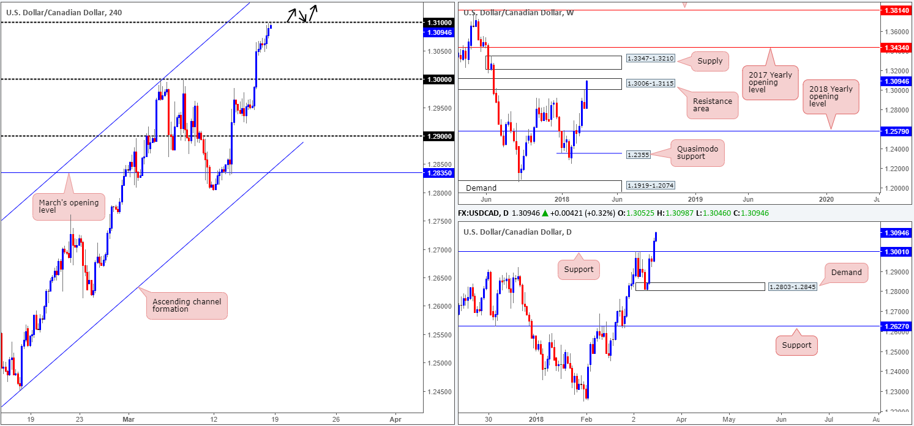This screenshot has width=914, height=426.
Task: Click the 'March's opening level' callout
Action: pyautogui.click(x=69, y=207)
